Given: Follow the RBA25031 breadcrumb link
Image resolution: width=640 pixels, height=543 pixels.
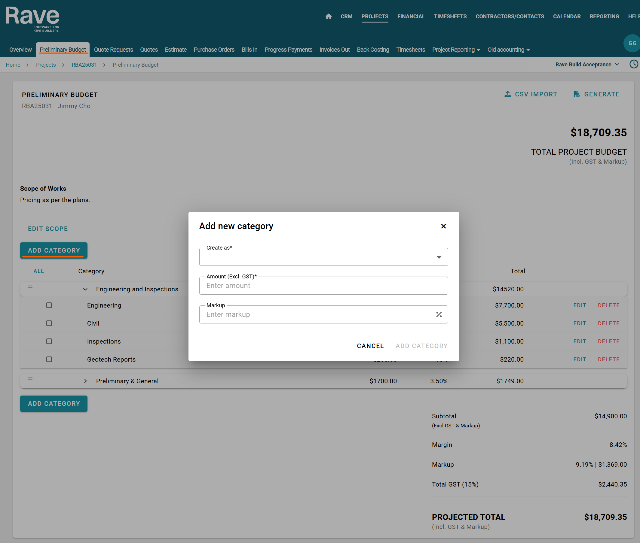Looking at the screenshot, I should pyautogui.click(x=84, y=65).
